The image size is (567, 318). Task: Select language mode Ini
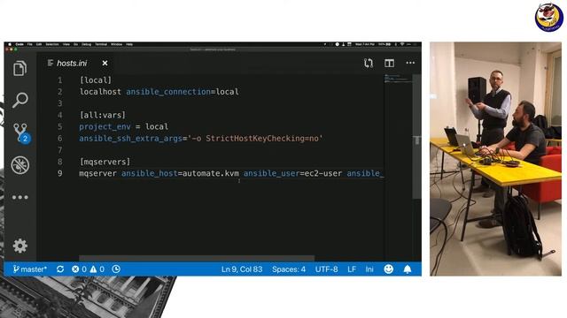pyautogui.click(x=369, y=269)
